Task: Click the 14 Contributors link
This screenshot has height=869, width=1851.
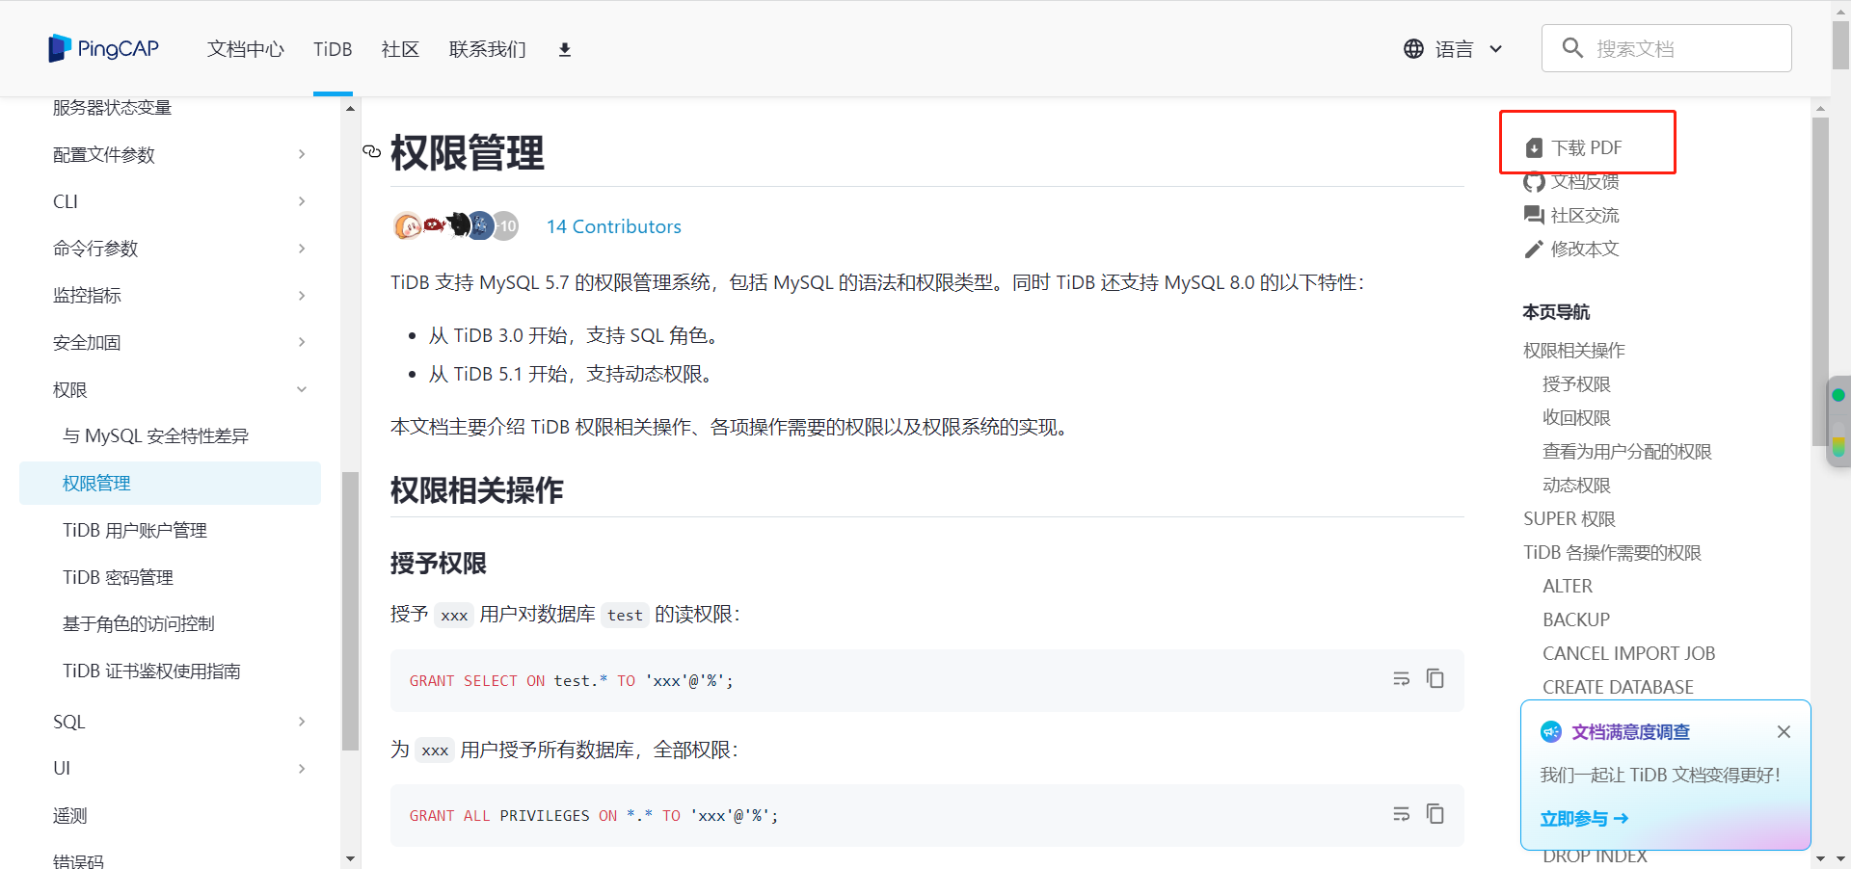Action: pyautogui.click(x=613, y=226)
